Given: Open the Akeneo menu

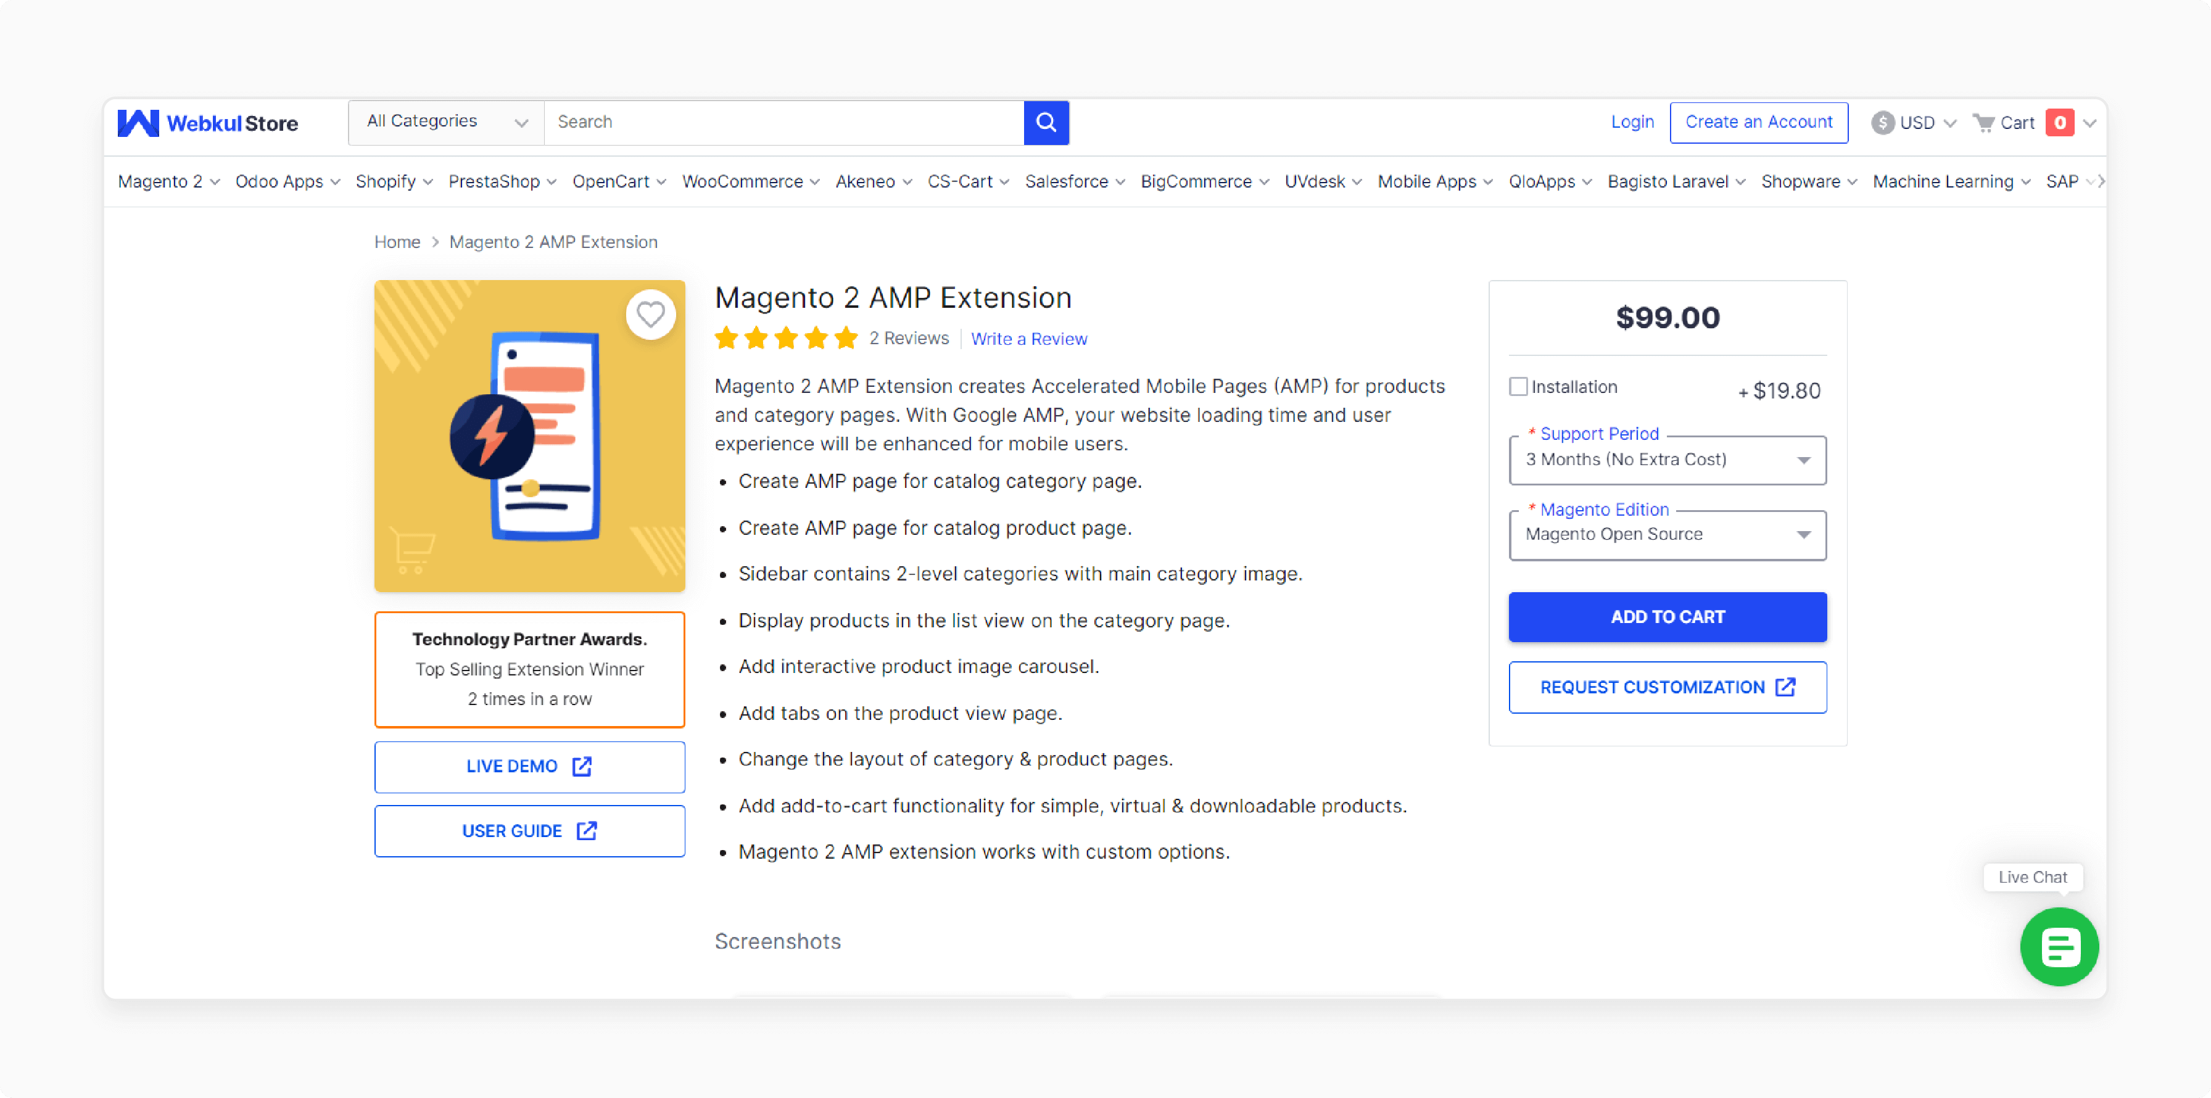Looking at the screenshot, I should 874,182.
